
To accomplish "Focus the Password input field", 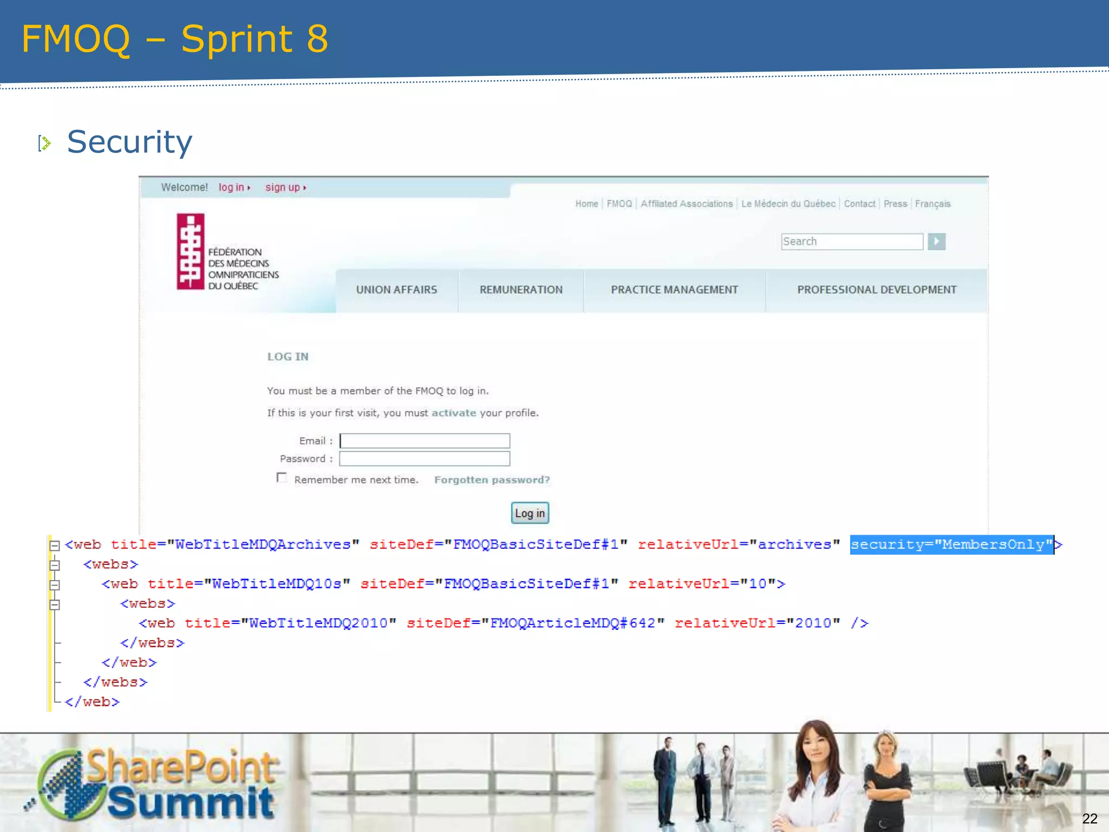I will [x=425, y=459].
